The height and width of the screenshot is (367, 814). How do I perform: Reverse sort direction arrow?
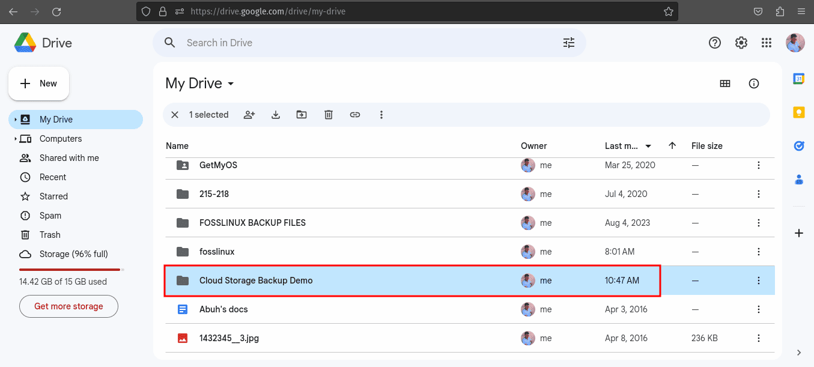(672, 146)
